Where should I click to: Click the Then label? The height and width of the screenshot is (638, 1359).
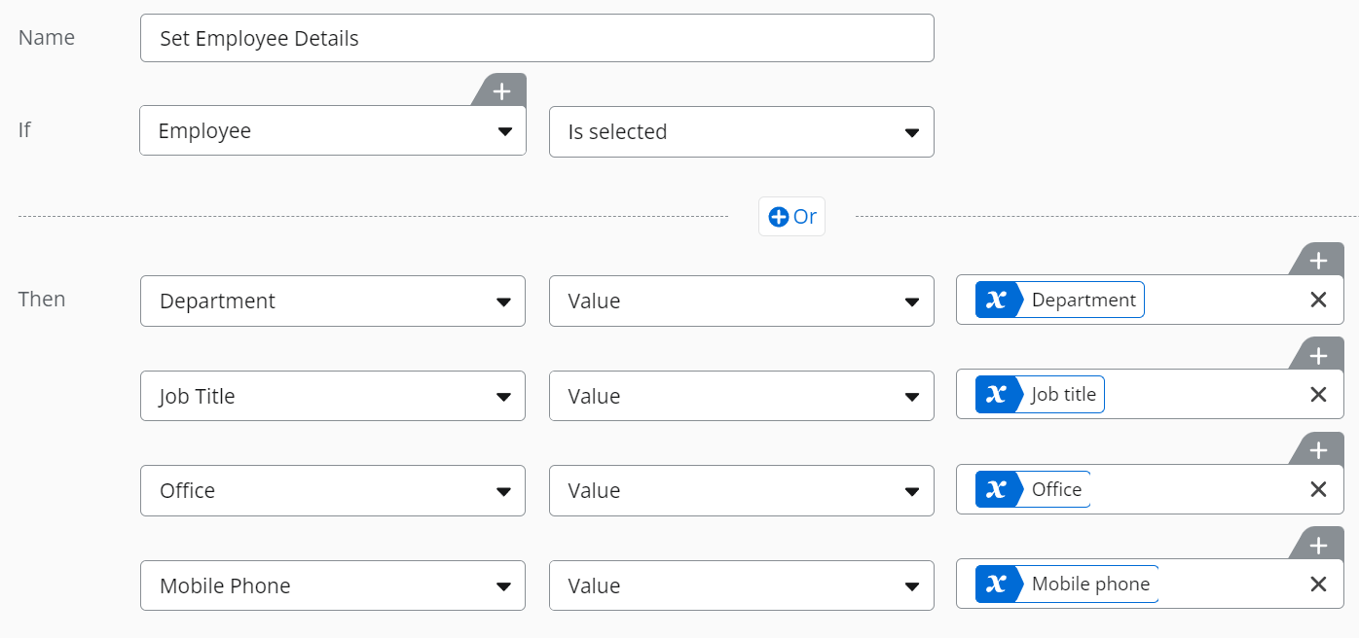coord(42,299)
